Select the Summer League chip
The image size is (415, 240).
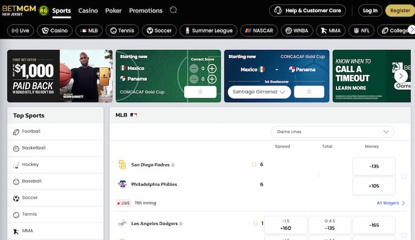(208, 31)
